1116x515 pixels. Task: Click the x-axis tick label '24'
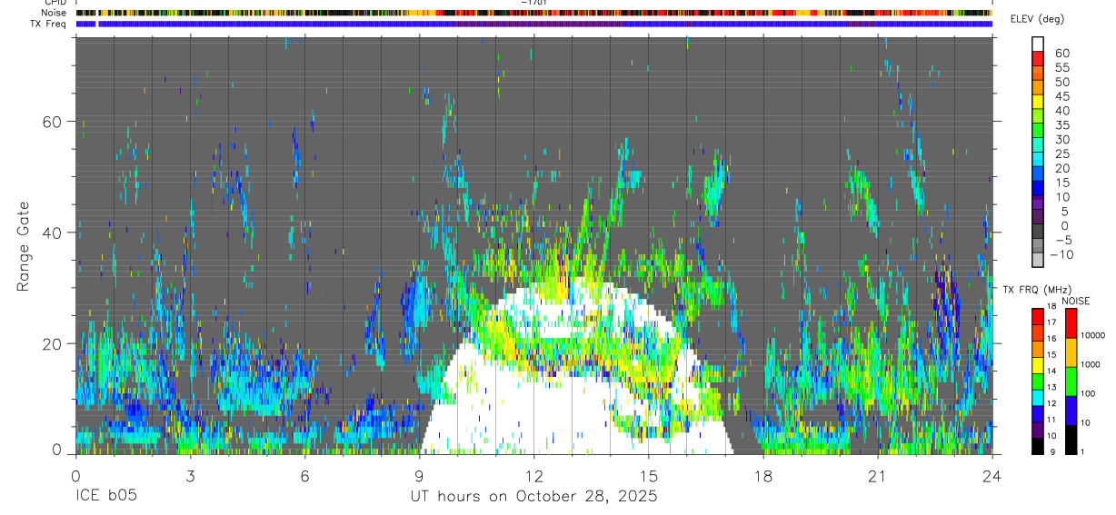(x=991, y=475)
